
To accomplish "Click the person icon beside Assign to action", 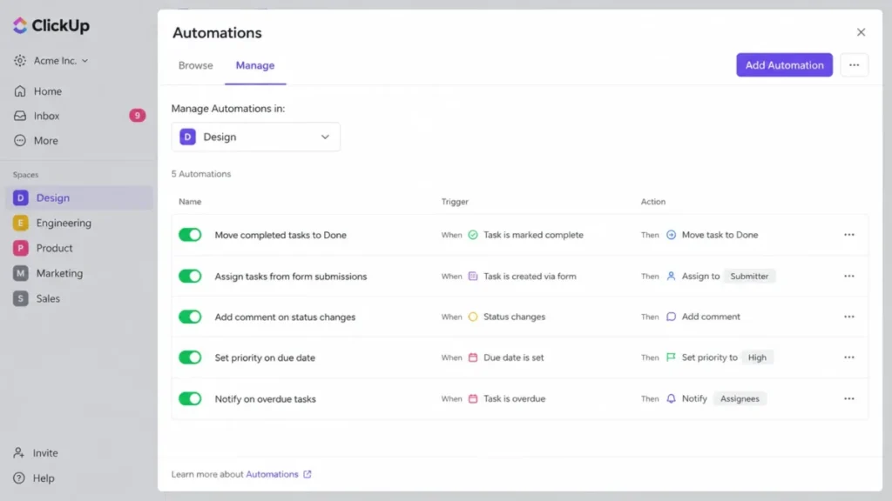I will (672, 276).
